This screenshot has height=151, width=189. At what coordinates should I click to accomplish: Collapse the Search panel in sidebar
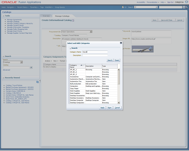point(4,56)
